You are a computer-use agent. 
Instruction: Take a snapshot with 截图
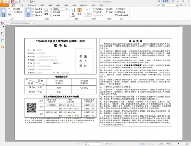[17, 9]
